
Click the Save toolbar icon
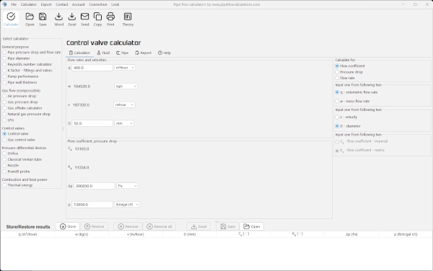point(43,19)
